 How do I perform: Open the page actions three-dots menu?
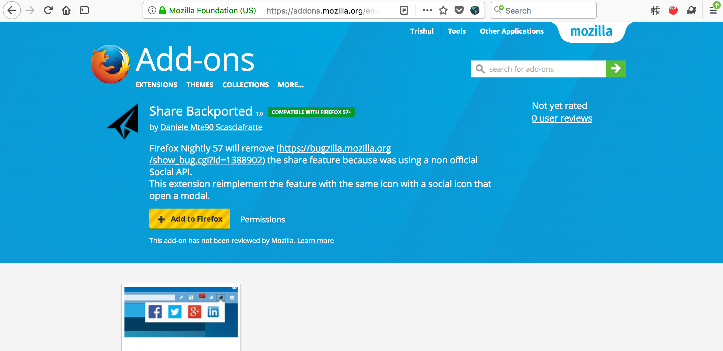tap(427, 10)
